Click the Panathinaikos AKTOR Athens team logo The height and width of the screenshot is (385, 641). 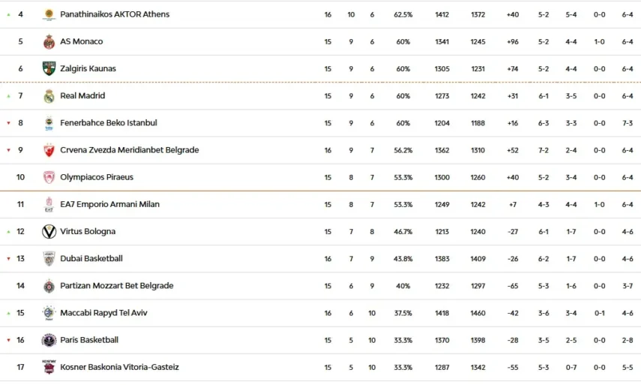(49, 14)
